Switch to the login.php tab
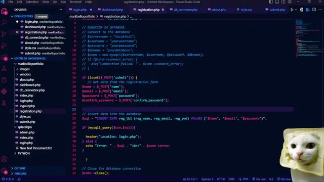This screenshot has width=324, height=182. [80, 10]
